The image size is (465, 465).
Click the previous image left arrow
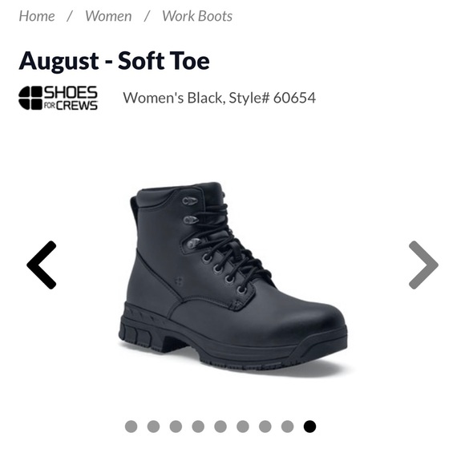pos(42,265)
